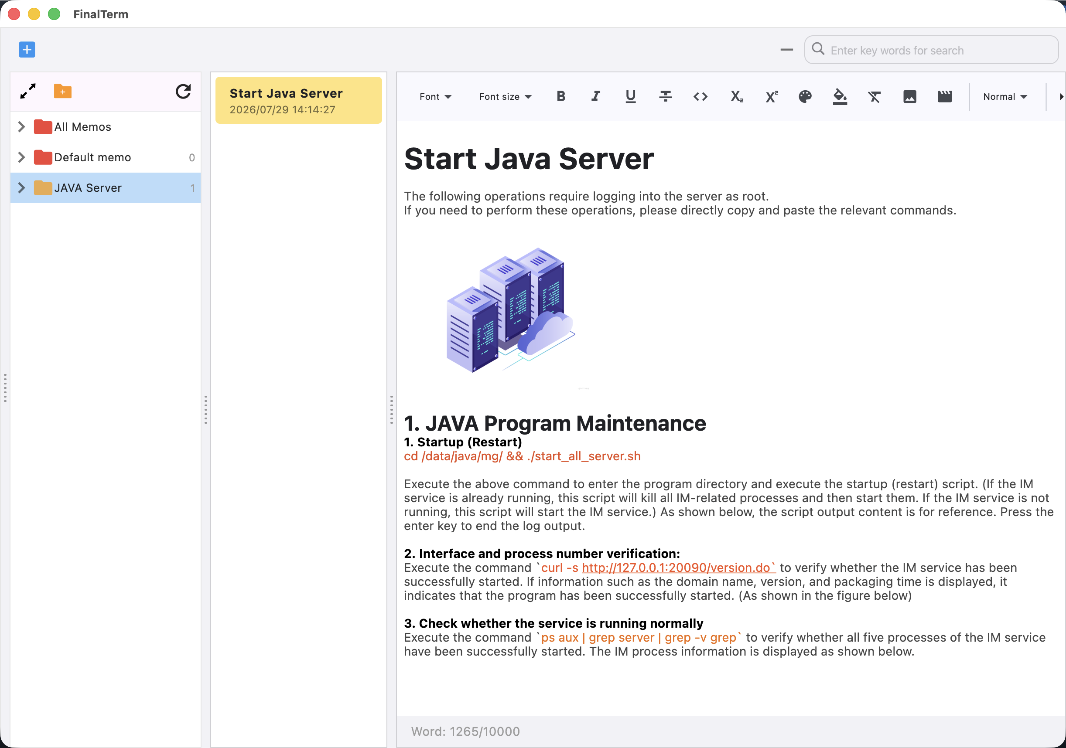Viewport: 1066px width, 748px height.
Task: Click the left edge sidebar grip handle
Action: pos(5,388)
